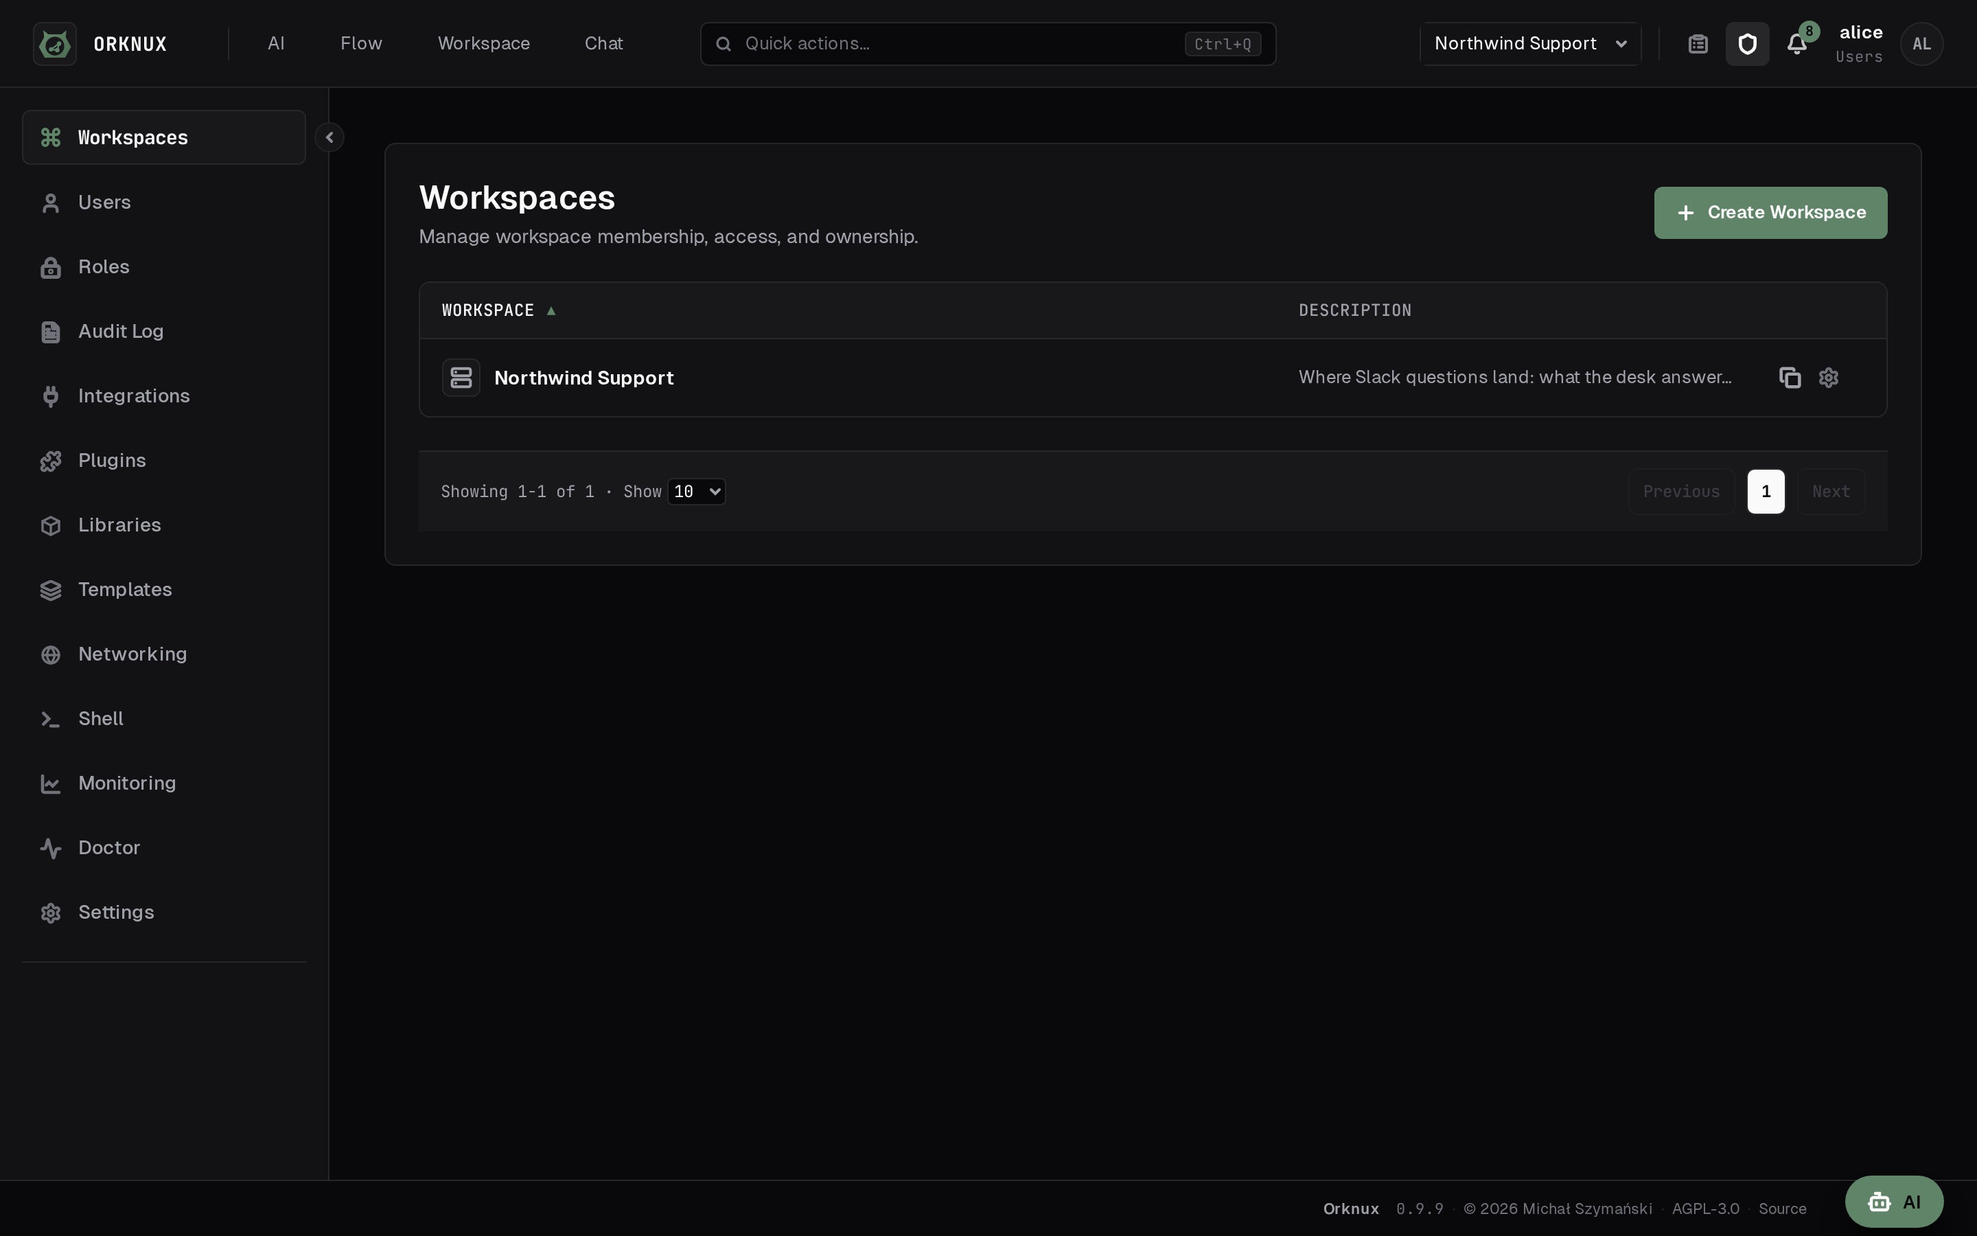Viewport: 1977px width, 1236px height.
Task: Open Monitoring page
Action: 163,783
